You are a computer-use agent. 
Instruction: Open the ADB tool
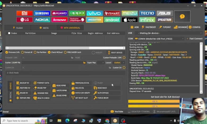pyautogui.click(x=134, y=27)
